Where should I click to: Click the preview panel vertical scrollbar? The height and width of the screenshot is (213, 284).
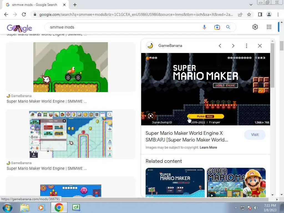click(272, 65)
